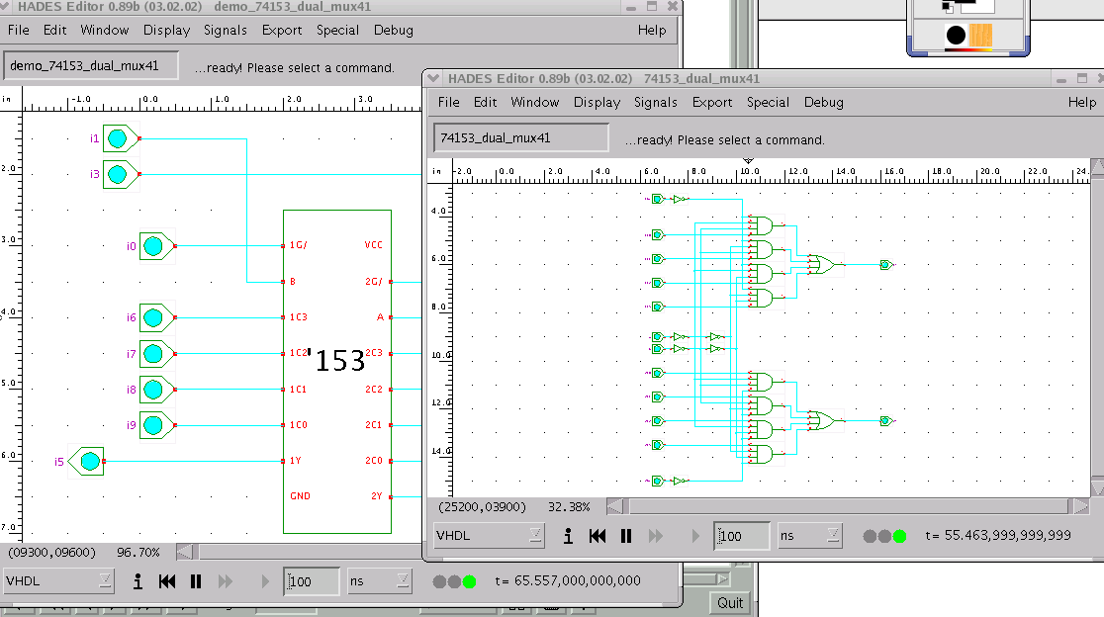Click the 100 time step field in the 74153_dual_mux41 window
This screenshot has width=1104, height=617.
742,536
